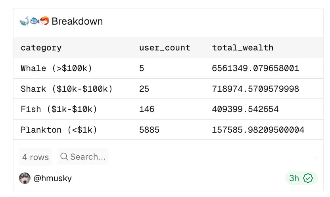Sort by the user_count column header
Screen dimensions: 330x197
tap(165, 48)
